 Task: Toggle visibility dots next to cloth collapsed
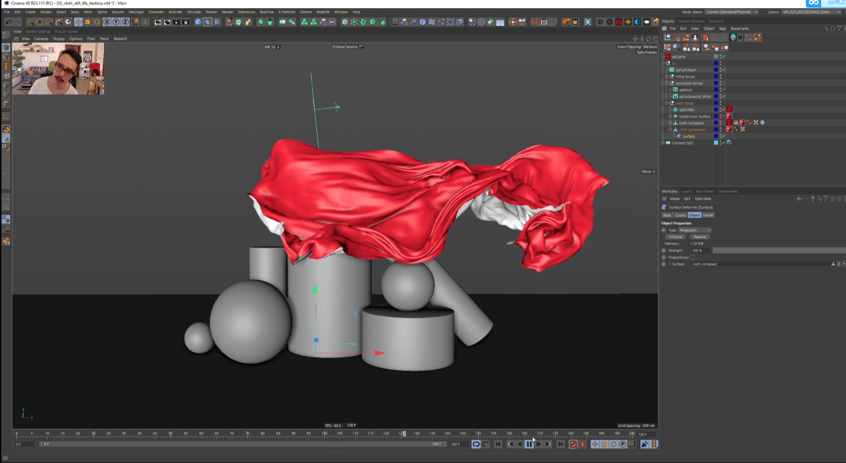pos(721,123)
